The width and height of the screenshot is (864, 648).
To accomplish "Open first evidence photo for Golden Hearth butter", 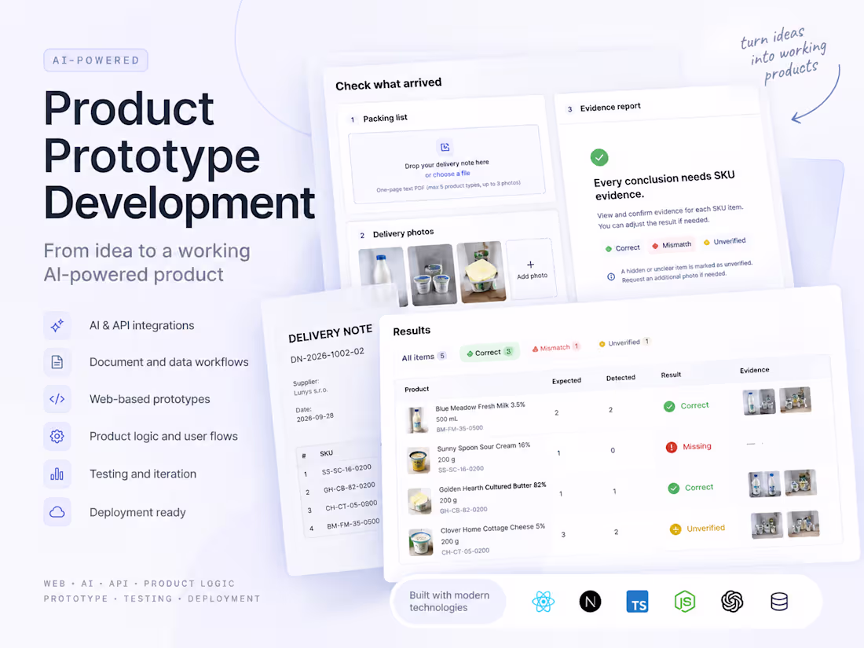I will point(765,484).
